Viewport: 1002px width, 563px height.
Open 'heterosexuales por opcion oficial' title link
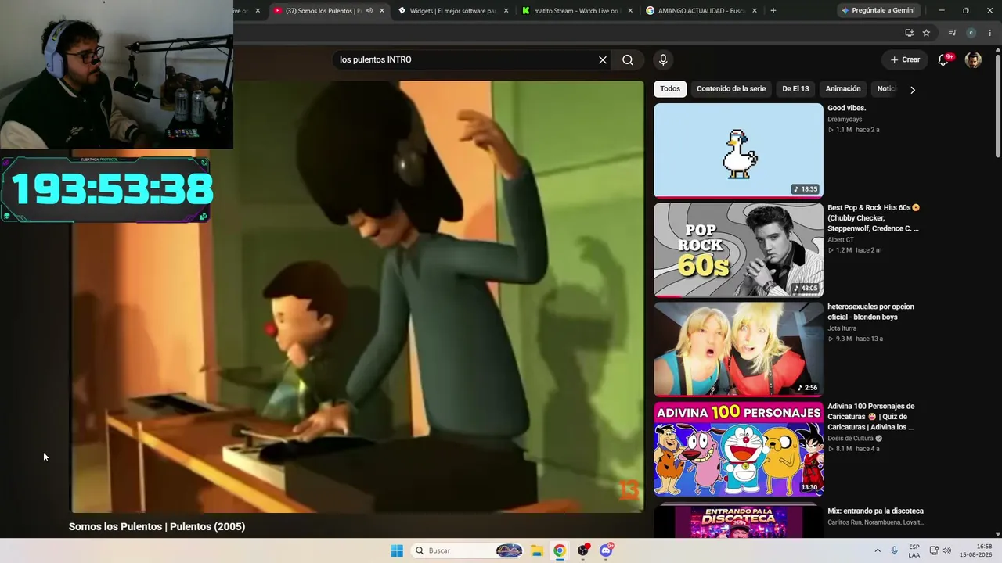[870, 312]
